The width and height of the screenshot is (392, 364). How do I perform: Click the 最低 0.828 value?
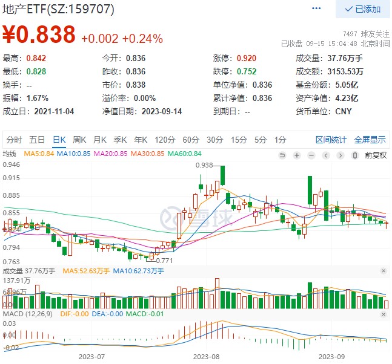pyautogui.click(x=36, y=71)
